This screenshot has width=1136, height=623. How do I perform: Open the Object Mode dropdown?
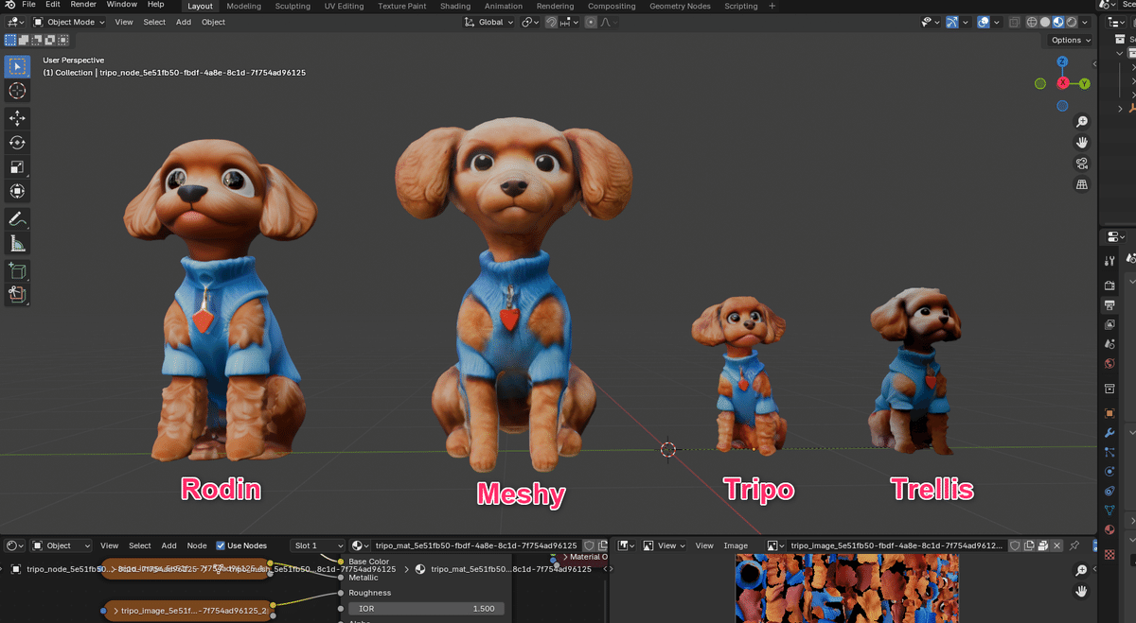[71, 21]
